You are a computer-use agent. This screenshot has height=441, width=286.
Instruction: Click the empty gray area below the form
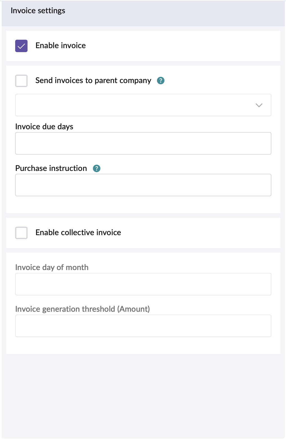coord(143,394)
